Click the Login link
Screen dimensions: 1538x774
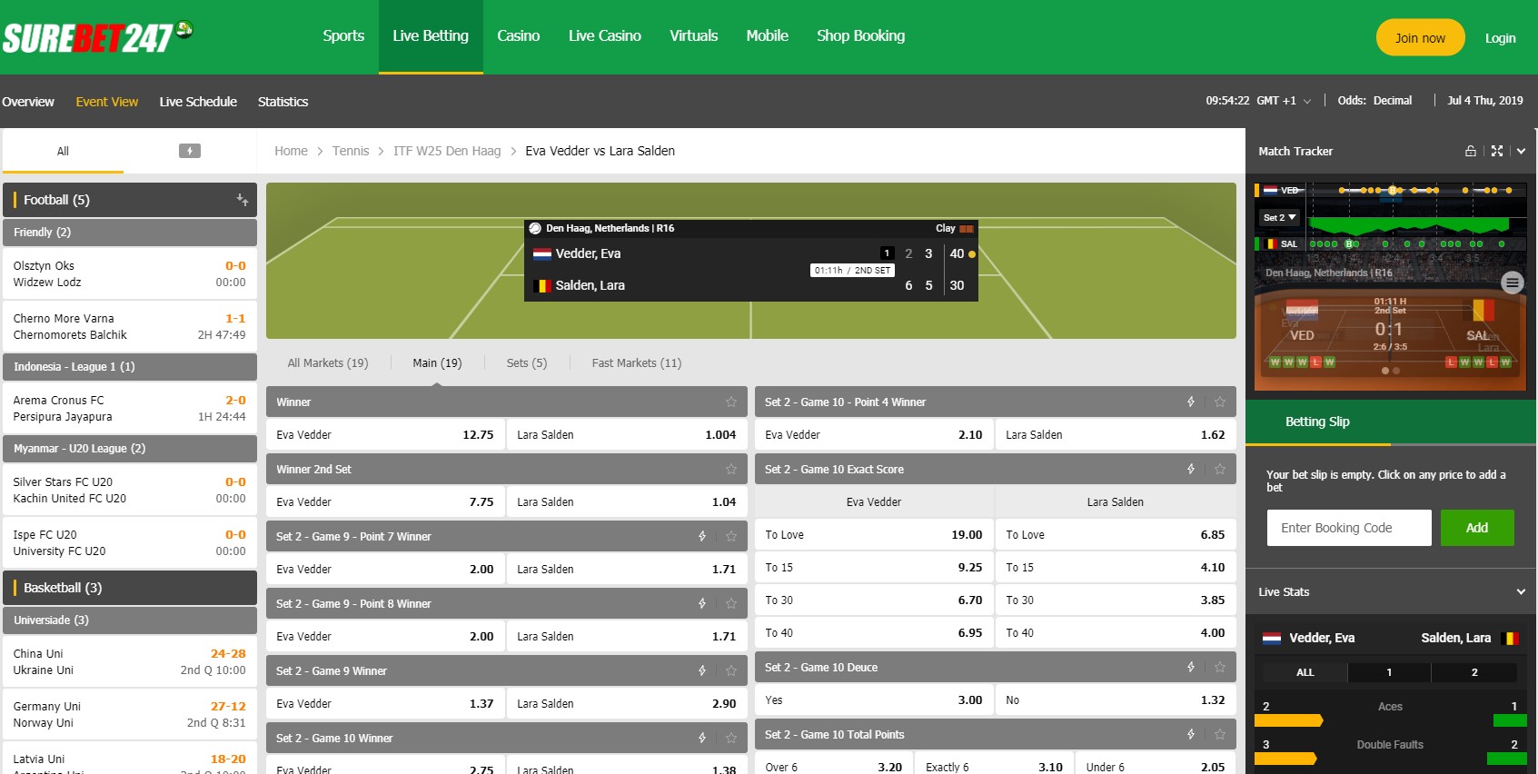[1500, 38]
